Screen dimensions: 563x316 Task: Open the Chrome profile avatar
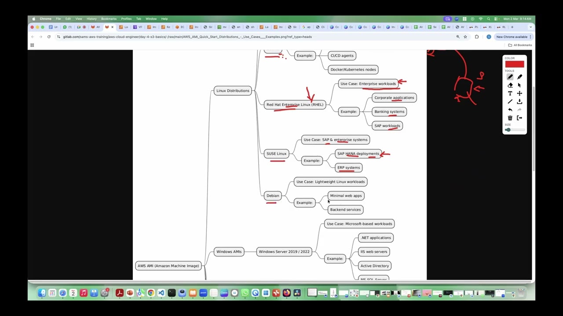489,37
